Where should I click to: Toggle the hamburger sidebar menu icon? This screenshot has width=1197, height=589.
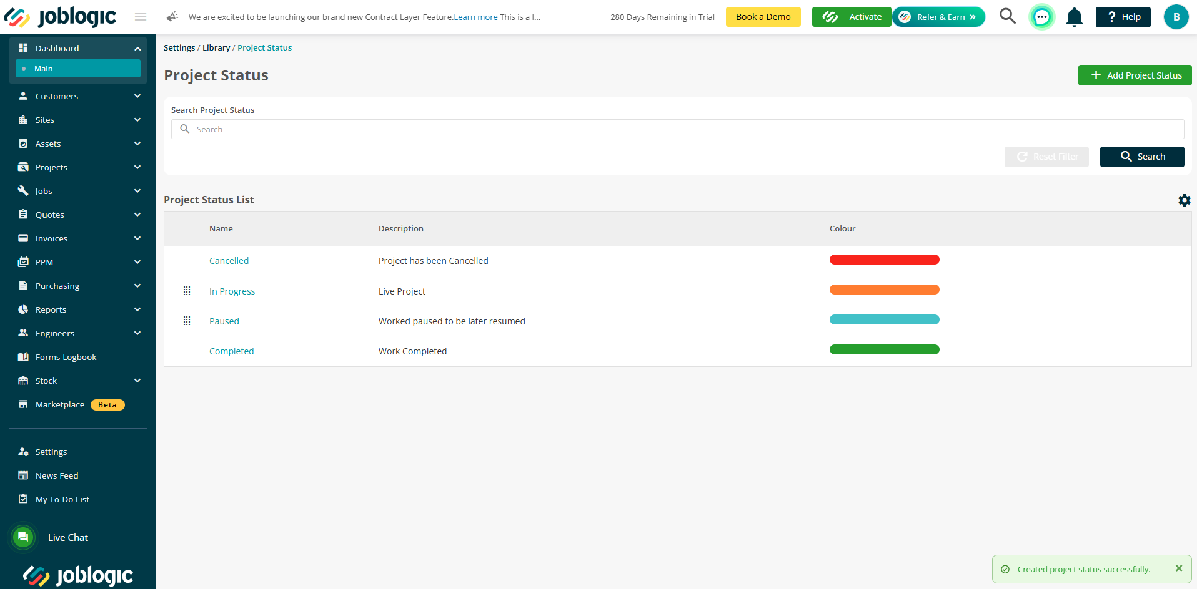[141, 17]
